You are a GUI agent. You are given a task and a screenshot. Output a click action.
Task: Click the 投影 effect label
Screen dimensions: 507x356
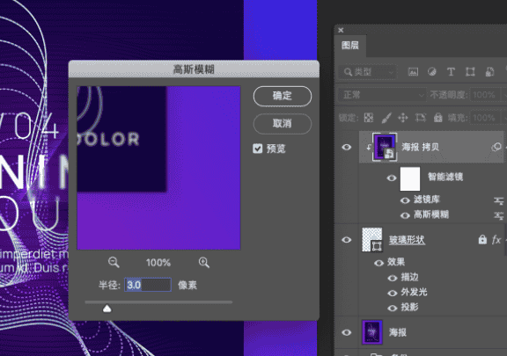[x=409, y=307]
